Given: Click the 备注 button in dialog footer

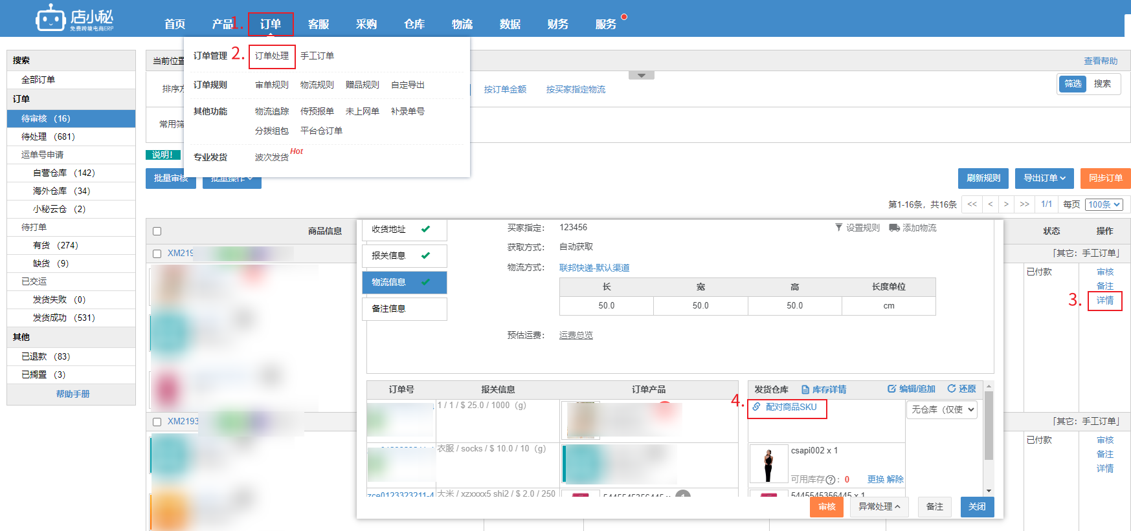Looking at the screenshot, I should 935,507.
